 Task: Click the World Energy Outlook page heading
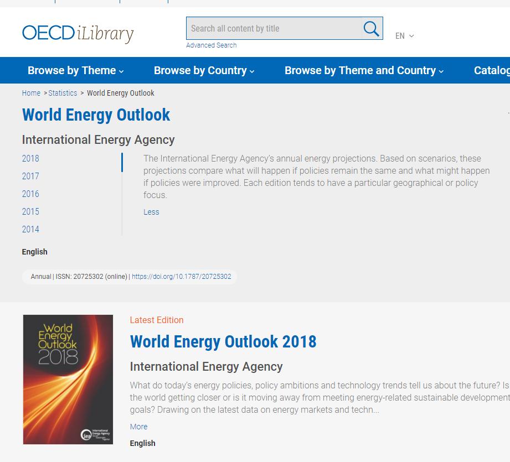coord(96,115)
